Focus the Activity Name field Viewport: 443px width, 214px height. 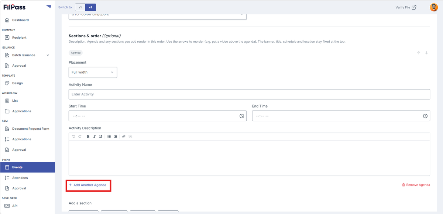pos(249,94)
